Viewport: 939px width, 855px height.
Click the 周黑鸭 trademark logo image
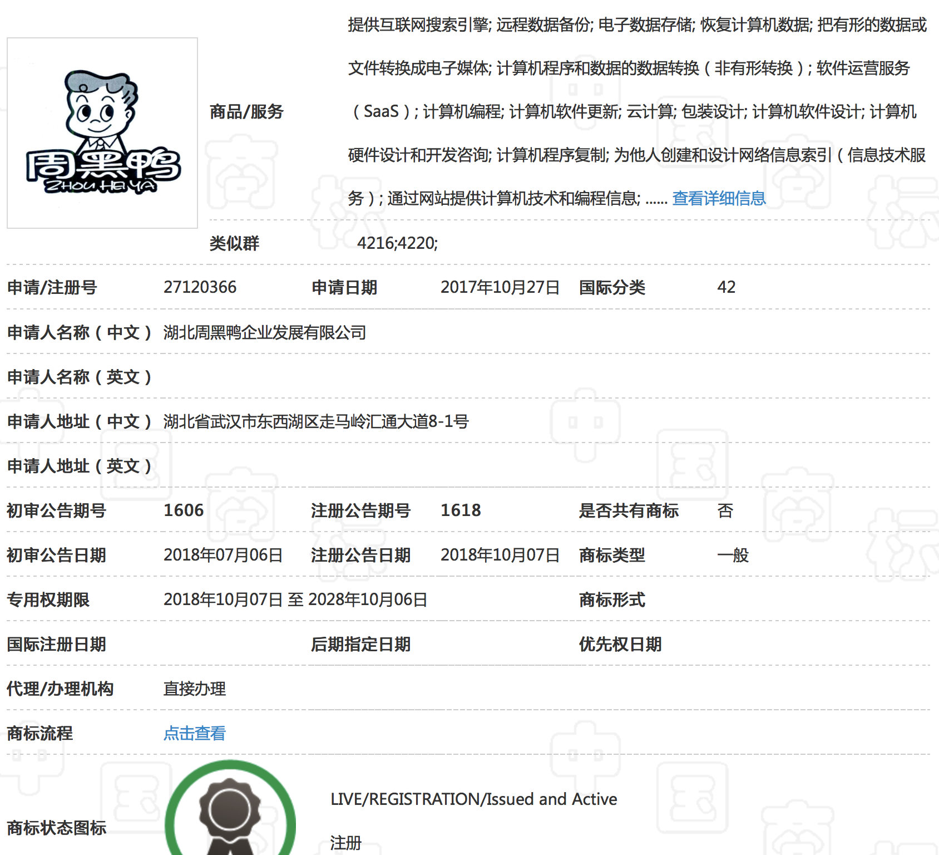coord(102,133)
